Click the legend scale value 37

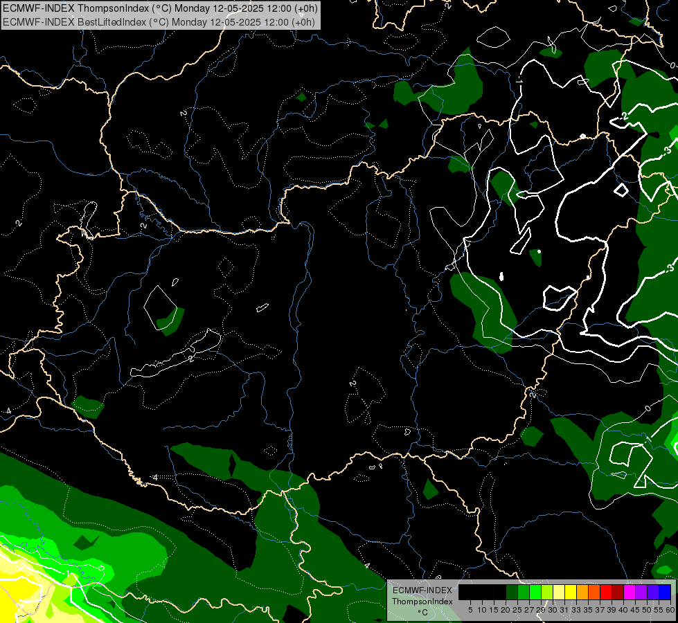[x=600, y=610]
